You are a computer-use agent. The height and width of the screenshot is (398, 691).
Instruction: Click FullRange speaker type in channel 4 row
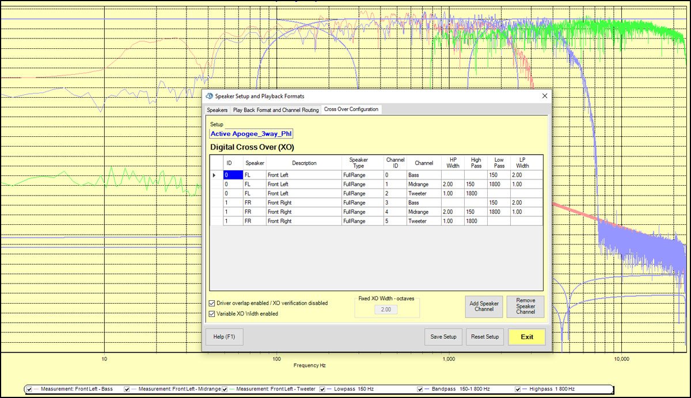tap(362, 212)
